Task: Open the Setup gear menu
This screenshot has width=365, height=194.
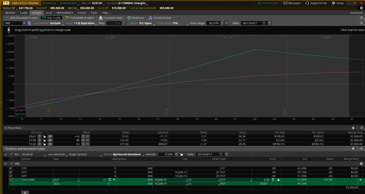Action: coord(333,3)
